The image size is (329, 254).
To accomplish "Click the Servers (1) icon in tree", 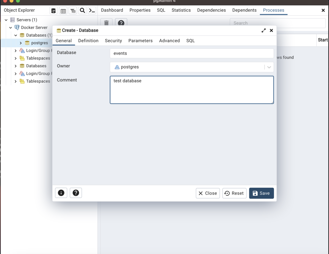I will [x=12, y=20].
